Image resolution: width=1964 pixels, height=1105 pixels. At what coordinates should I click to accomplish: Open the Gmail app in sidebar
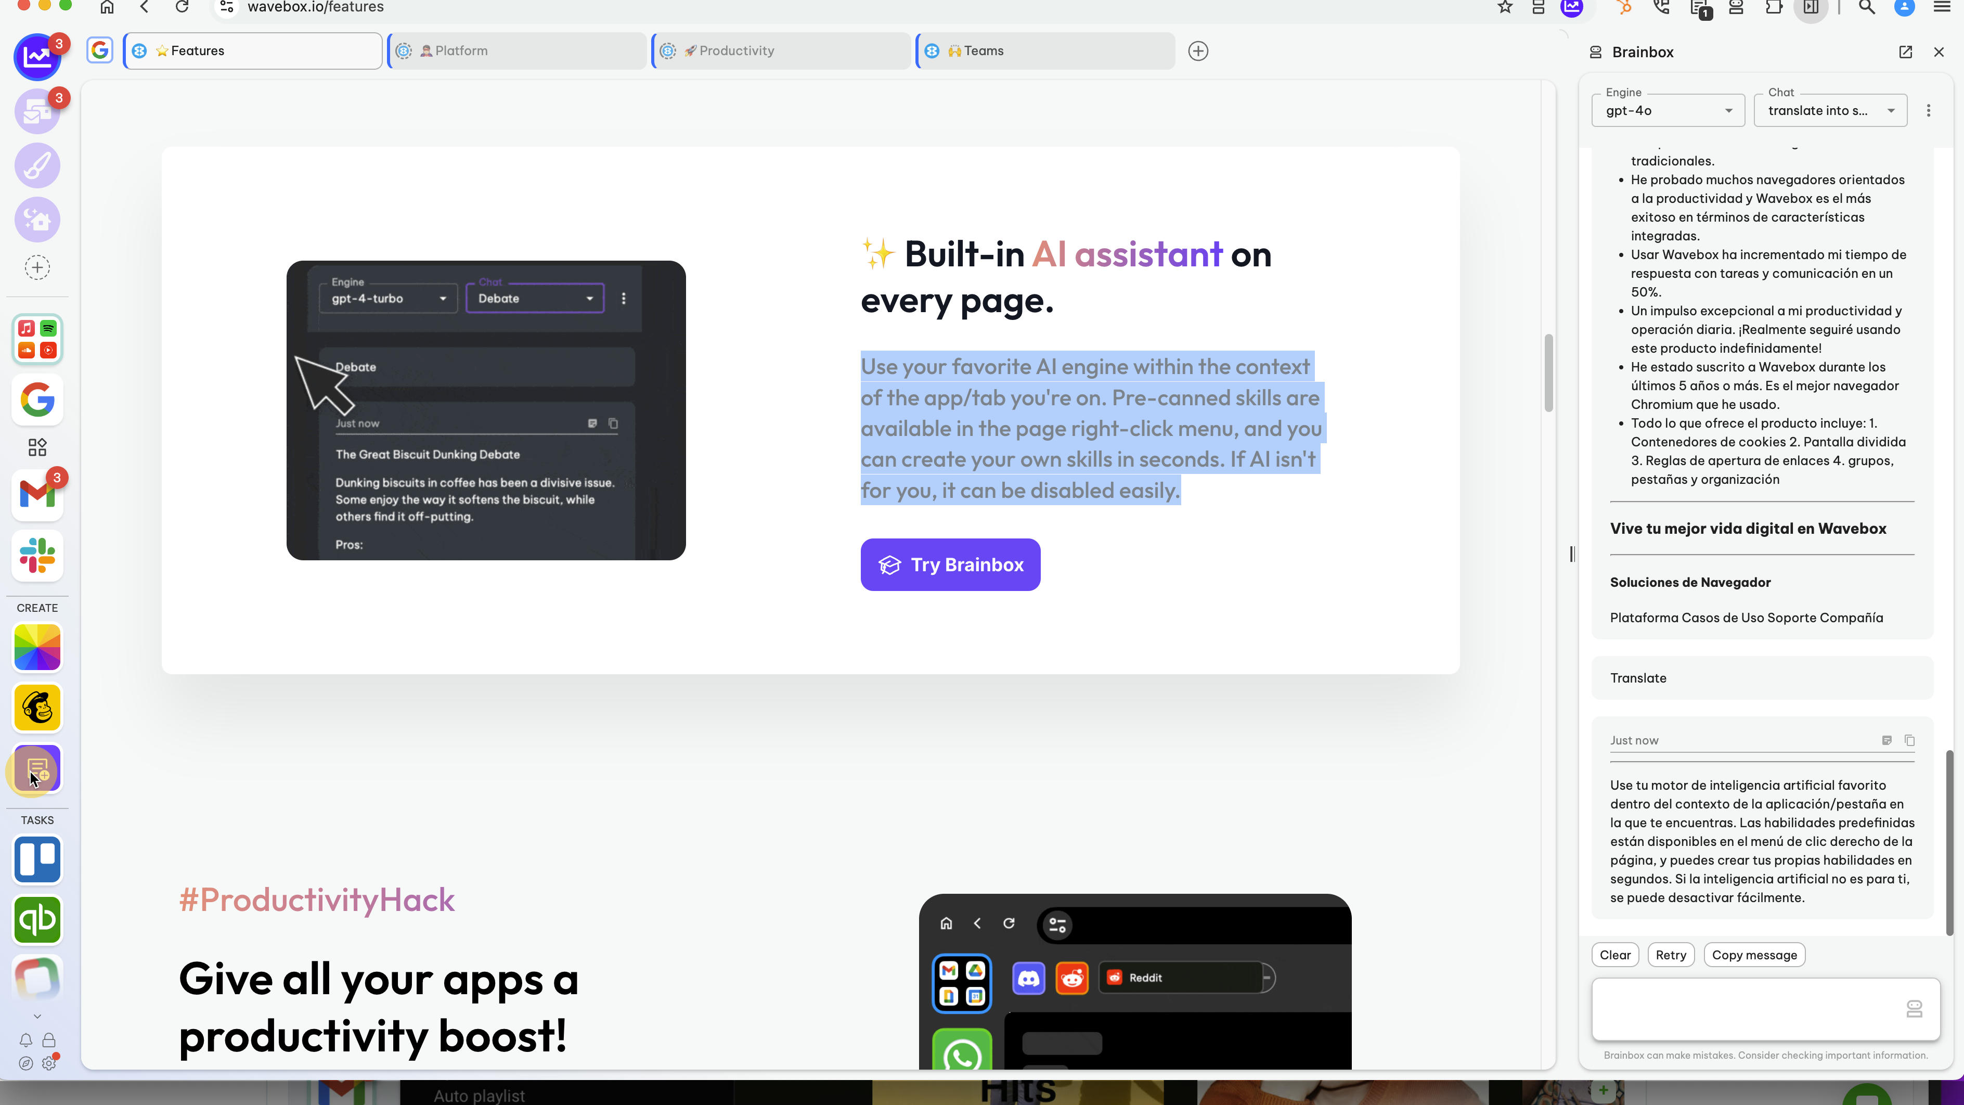[x=37, y=495]
